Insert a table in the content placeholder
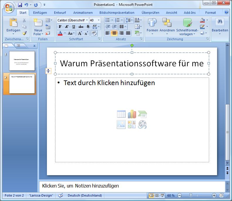 (121, 114)
